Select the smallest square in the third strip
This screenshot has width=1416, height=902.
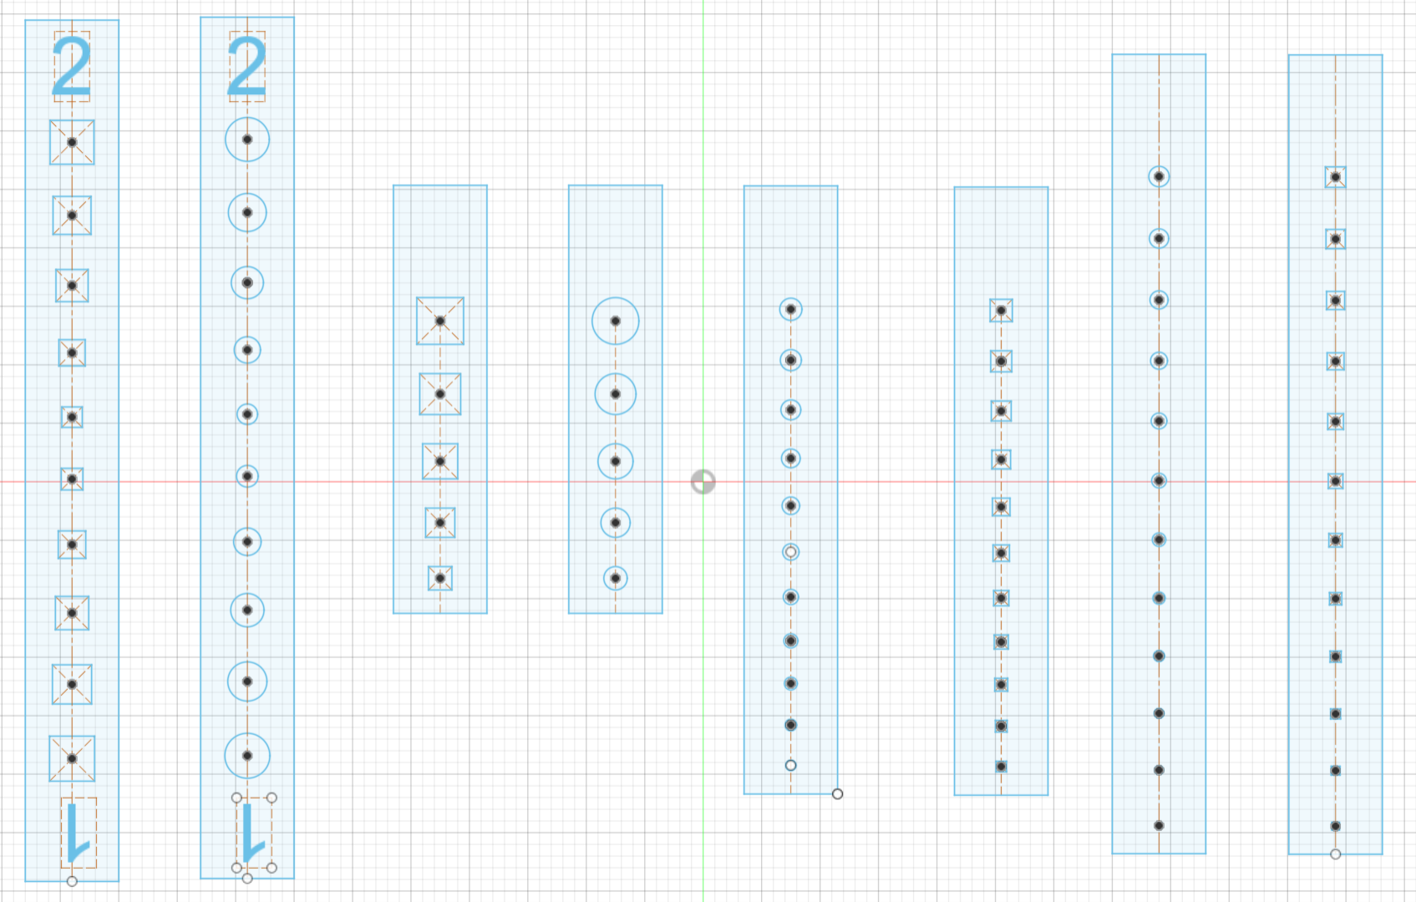(x=440, y=578)
